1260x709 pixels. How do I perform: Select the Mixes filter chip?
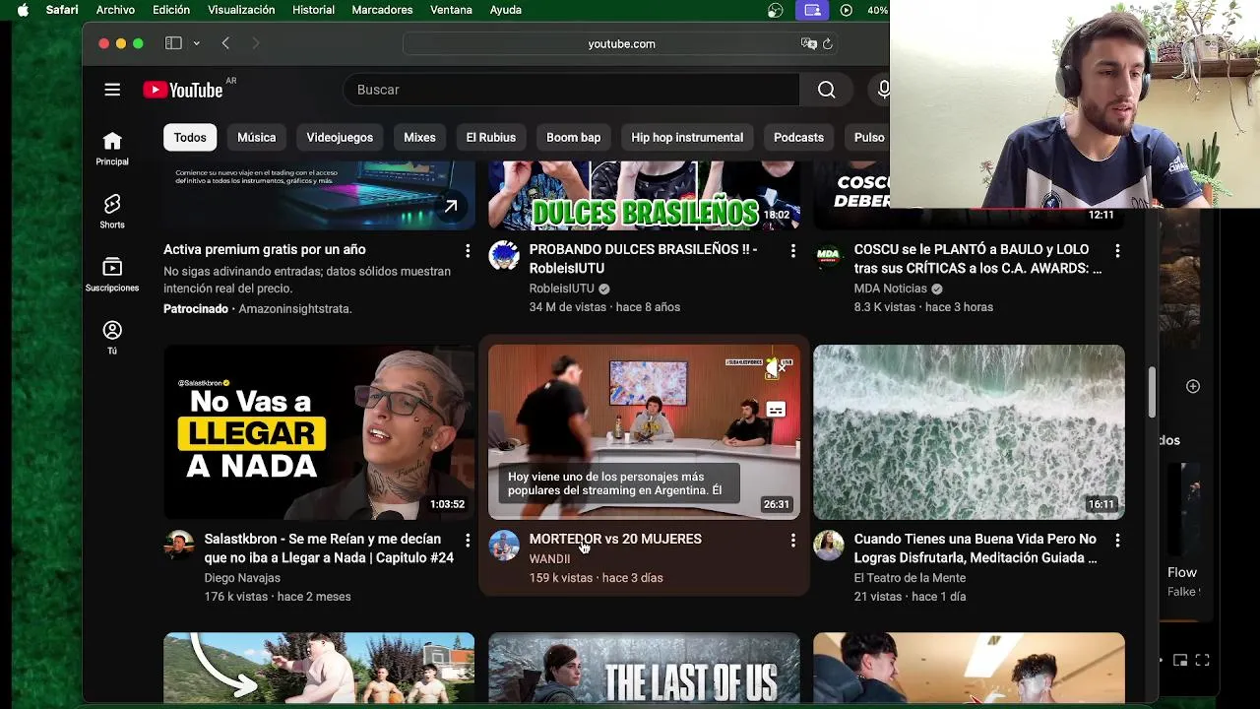(x=419, y=138)
